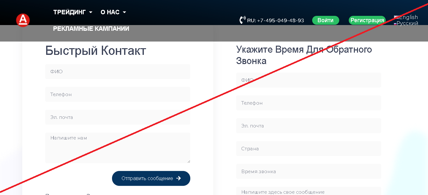Screen dimensions: 428x195
Task: Click Напишите здесь свое сообщение field
Action: (x=309, y=191)
